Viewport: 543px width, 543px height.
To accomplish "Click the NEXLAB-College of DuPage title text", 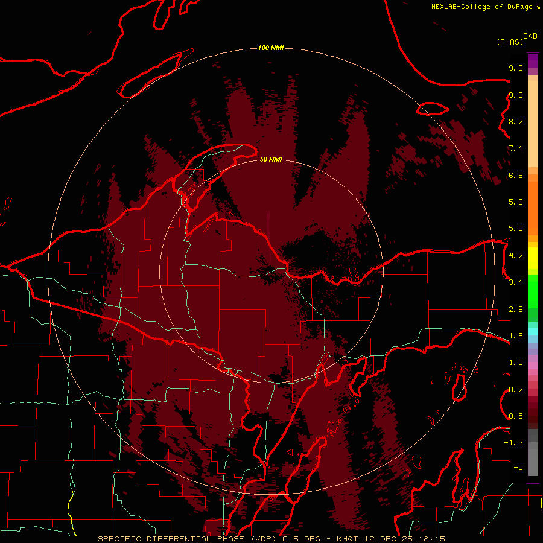I will [x=482, y=7].
